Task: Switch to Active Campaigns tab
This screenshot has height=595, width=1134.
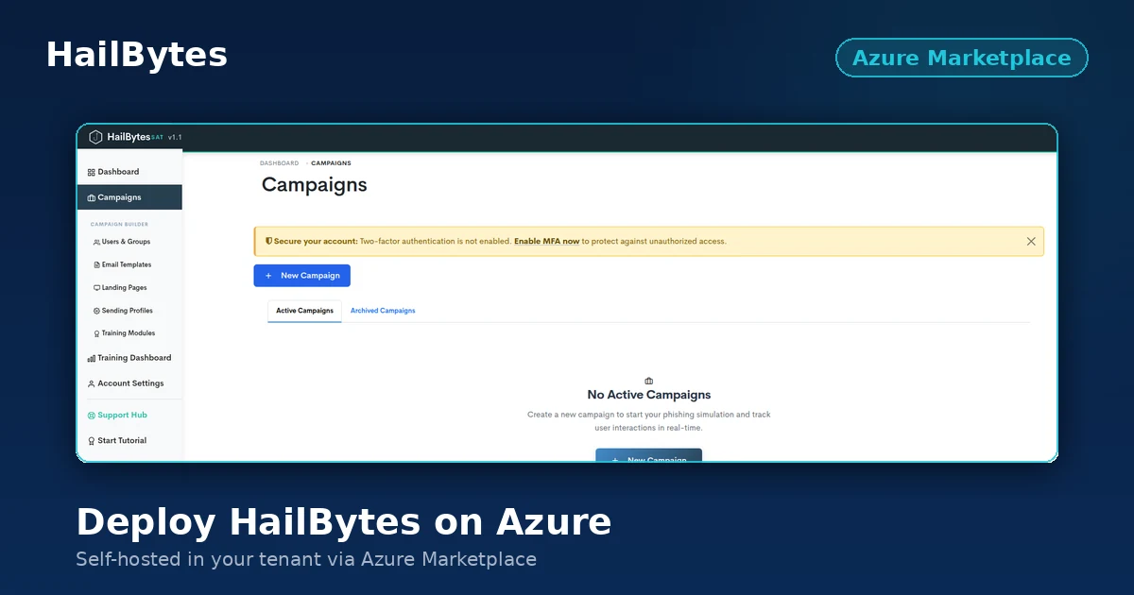Action: [304, 311]
